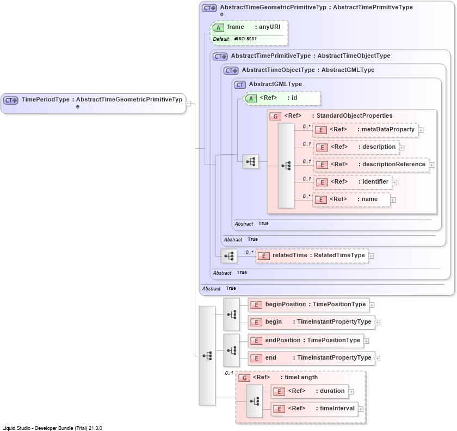Expand the beginPosition element
Image resolution: width=457 pixels, height=431 pixels.
(372, 305)
